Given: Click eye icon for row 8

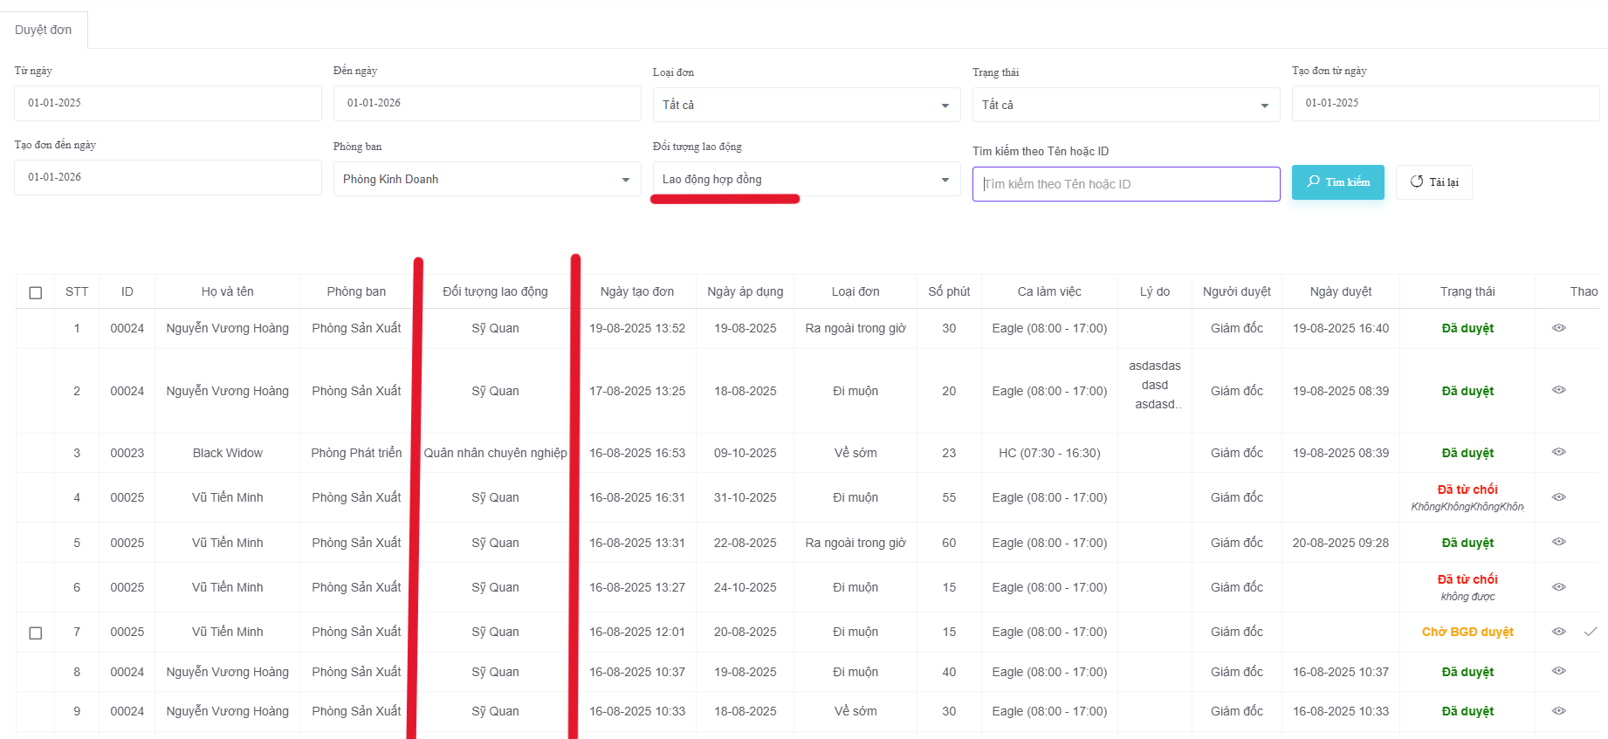Looking at the screenshot, I should click(1558, 671).
